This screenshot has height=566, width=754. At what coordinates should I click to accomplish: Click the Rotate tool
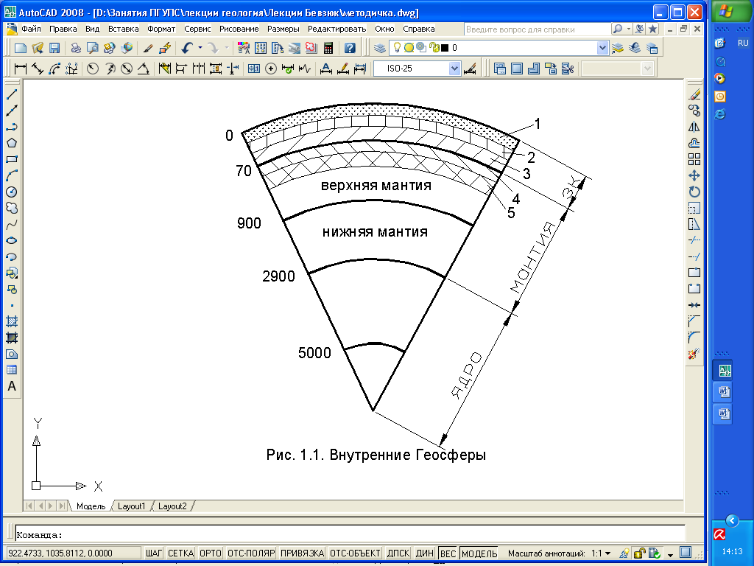694,192
